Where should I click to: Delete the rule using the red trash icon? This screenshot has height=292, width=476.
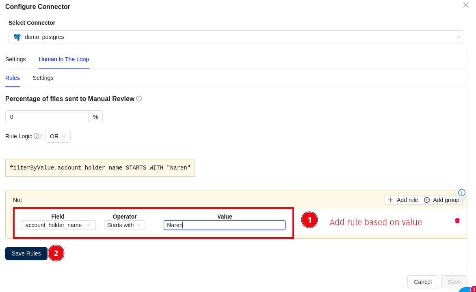pos(457,221)
